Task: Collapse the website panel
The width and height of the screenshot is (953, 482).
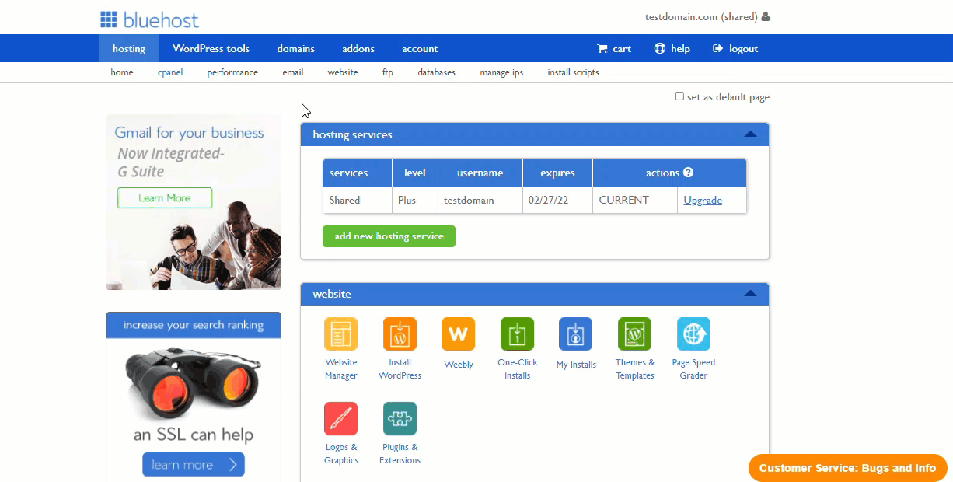Action: (x=750, y=294)
